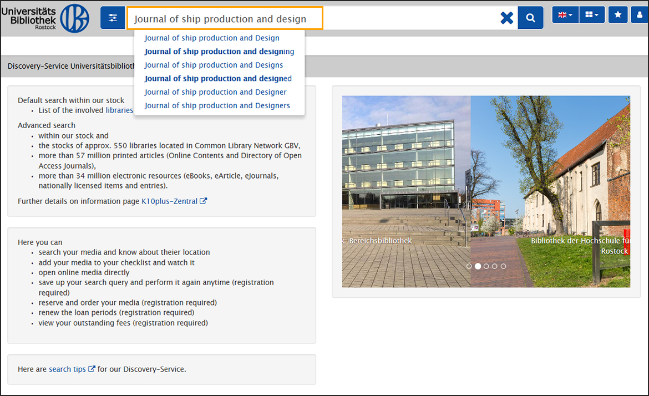Clear the search field with the X
Viewport: 649px width, 396px height.
click(x=506, y=18)
